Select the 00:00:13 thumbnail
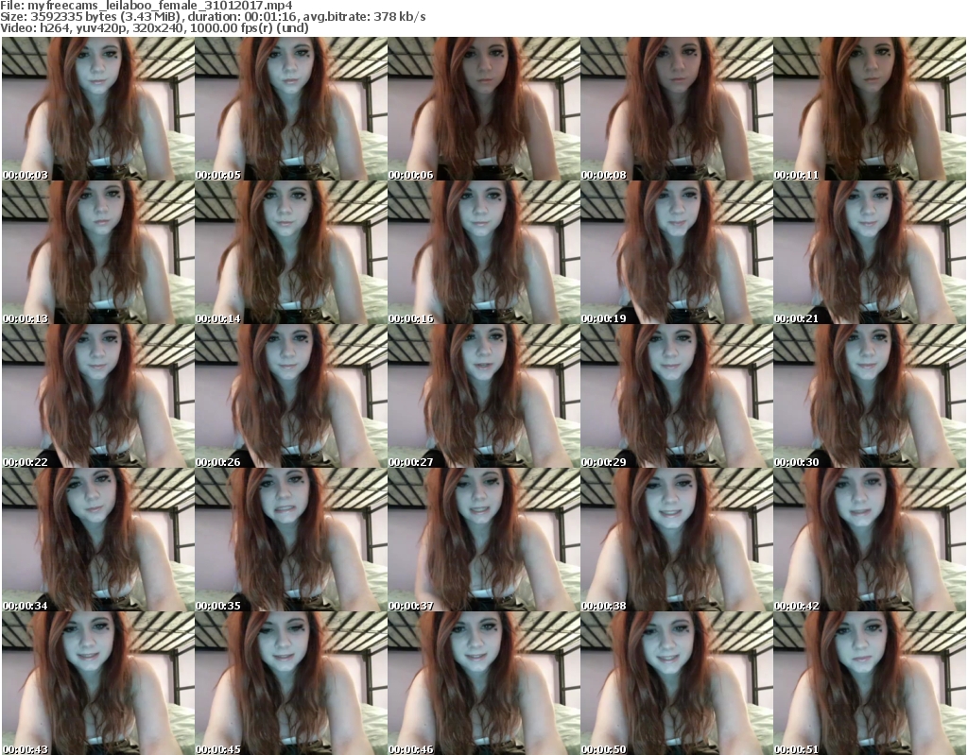The image size is (968, 755). pos(97,252)
